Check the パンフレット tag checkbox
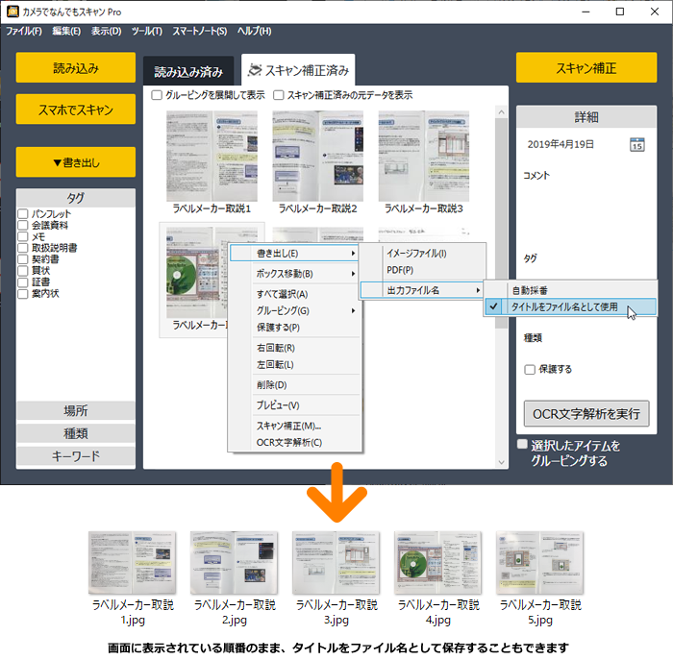Viewport: 673px width, 660px height. (x=23, y=213)
